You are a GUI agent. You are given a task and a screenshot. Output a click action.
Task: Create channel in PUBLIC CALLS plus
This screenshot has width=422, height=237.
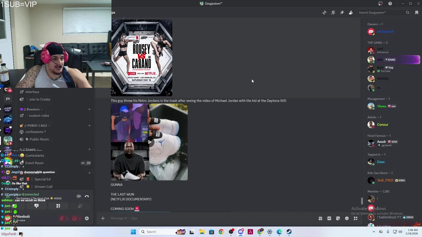coord(89,125)
